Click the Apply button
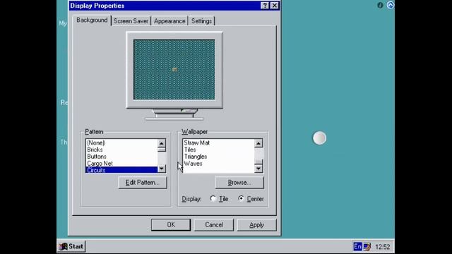Screen dimensions: 452x254 [256, 224]
